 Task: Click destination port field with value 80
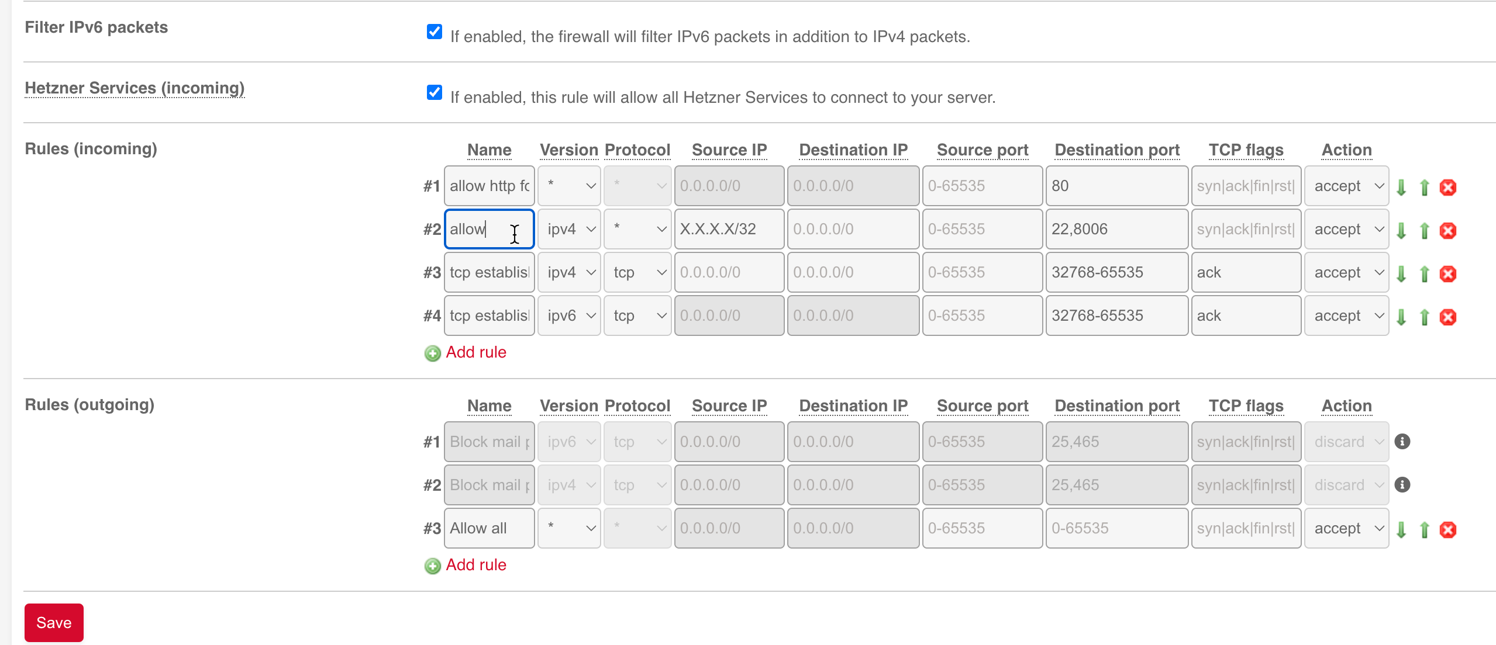pos(1117,186)
